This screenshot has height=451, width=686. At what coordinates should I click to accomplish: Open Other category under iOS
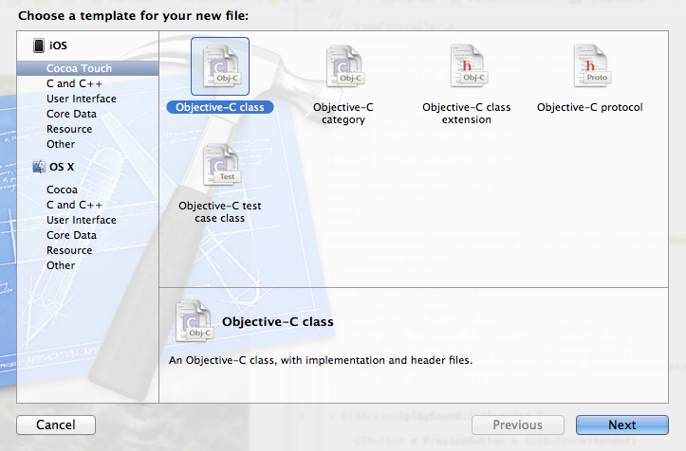(x=61, y=144)
